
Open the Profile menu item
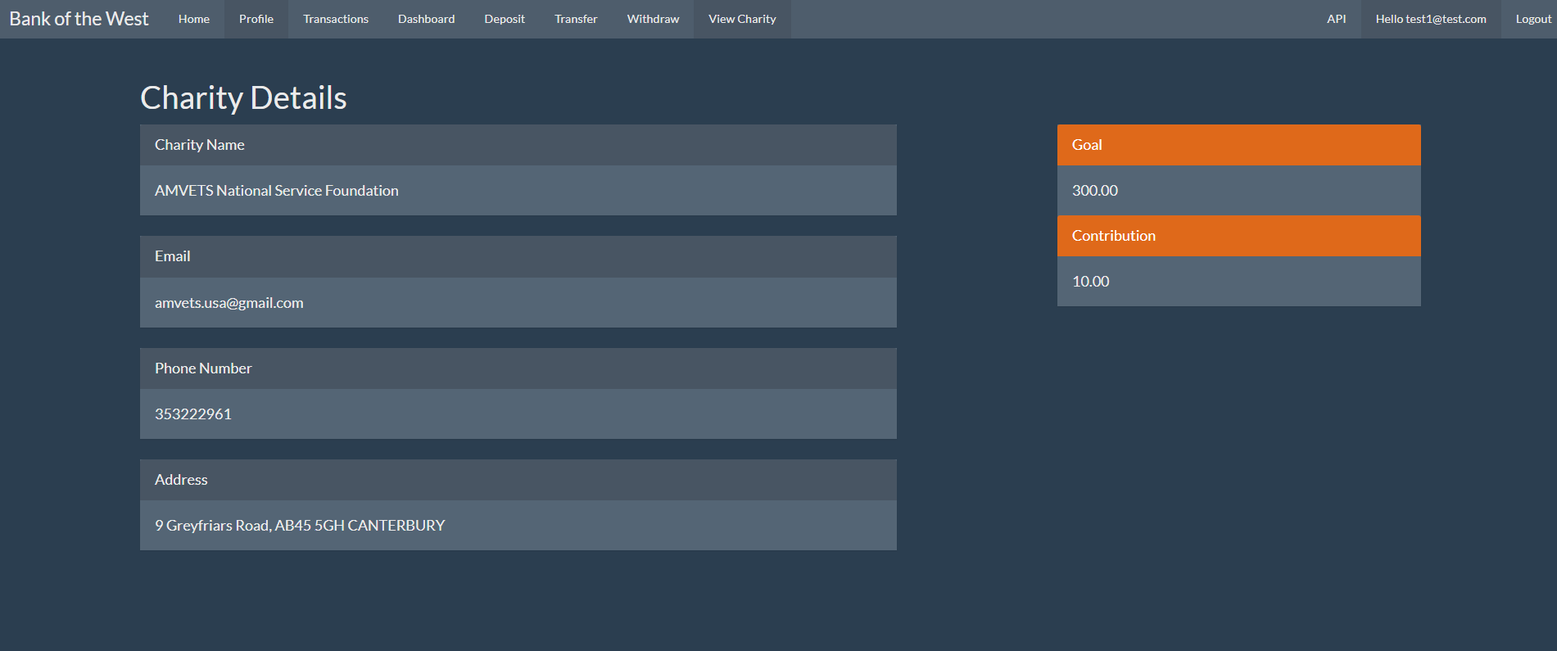click(x=256, y=19)
